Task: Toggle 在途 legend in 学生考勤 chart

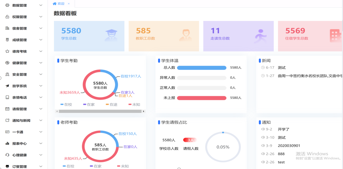Action: pyautogui.click(x=112, y=105)
